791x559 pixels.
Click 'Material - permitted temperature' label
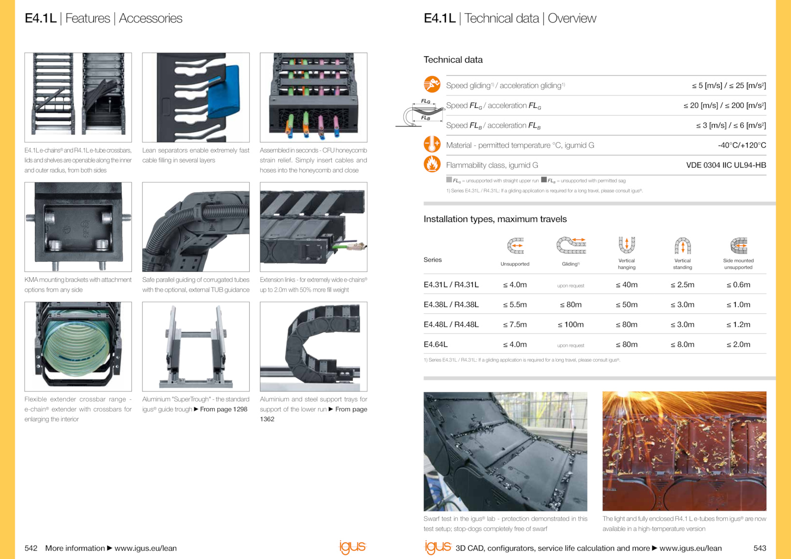(x=520, y=145)
